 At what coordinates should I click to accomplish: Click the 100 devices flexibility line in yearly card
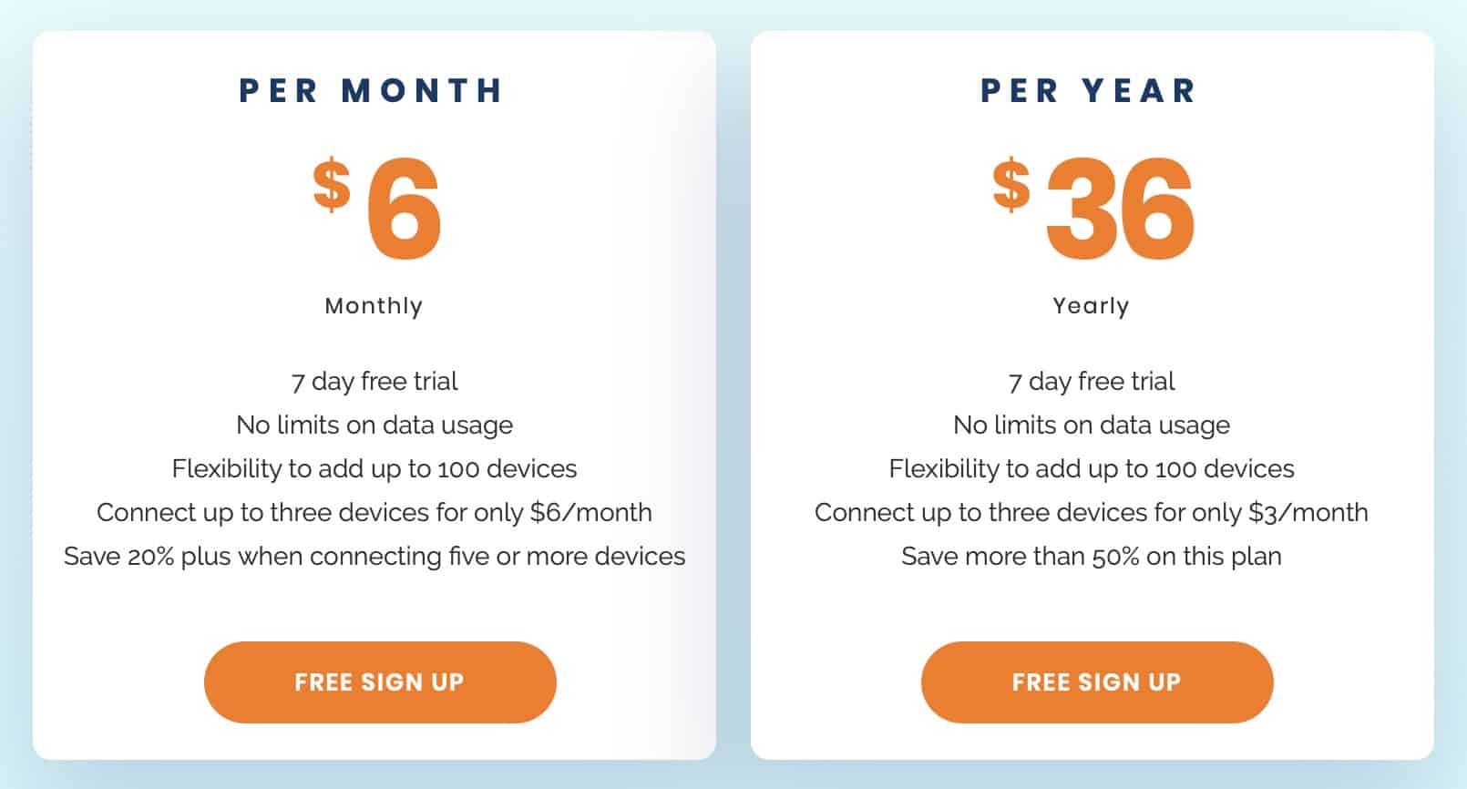1092,468
